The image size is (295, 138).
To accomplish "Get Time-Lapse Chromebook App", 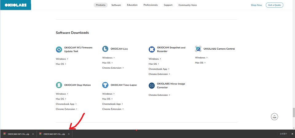I will coord(113,104).
